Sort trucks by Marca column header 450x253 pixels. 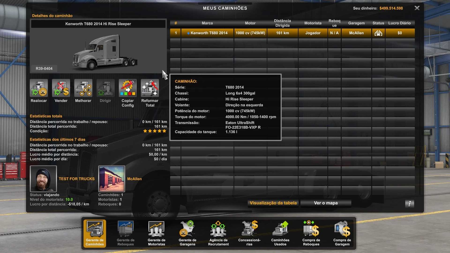coord(207,23)
